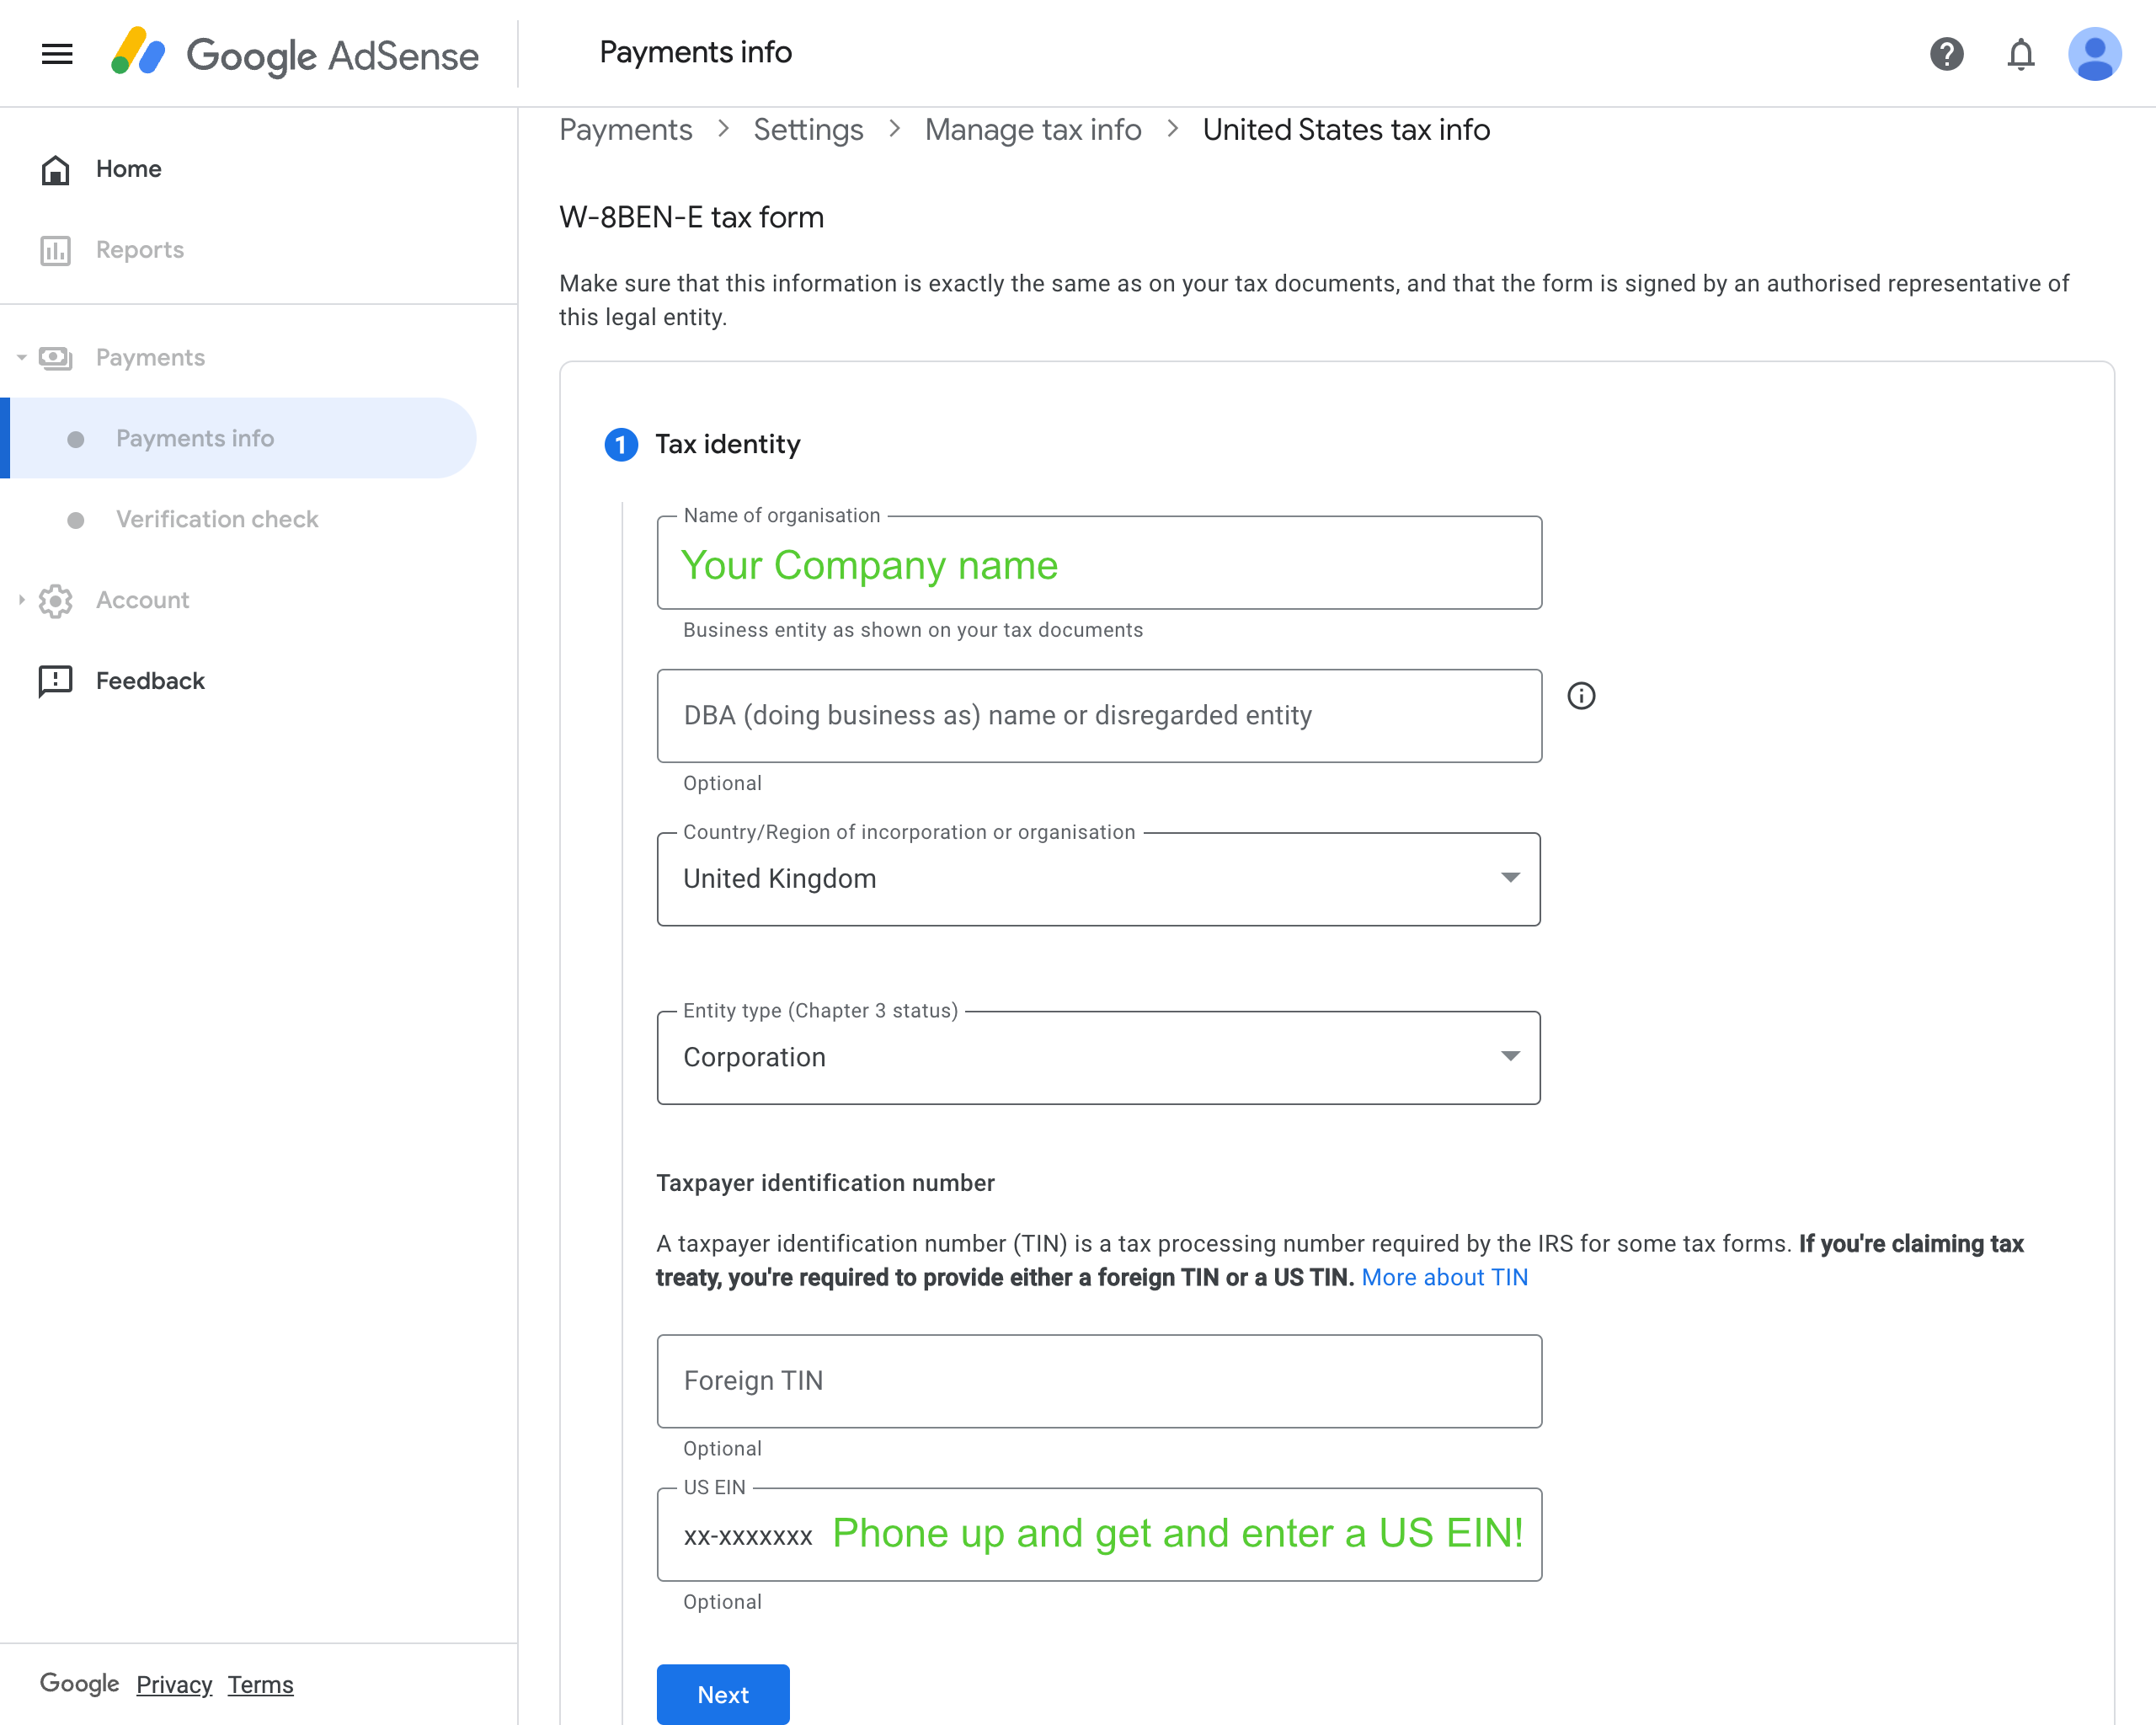
Task: Open the hamburger main menu
Action: [57, 54]
